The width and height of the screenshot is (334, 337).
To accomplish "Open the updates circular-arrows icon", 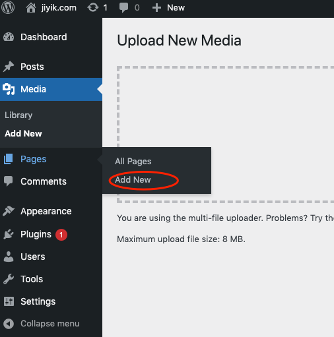I will pyautogui.click(x=93, y=8).
